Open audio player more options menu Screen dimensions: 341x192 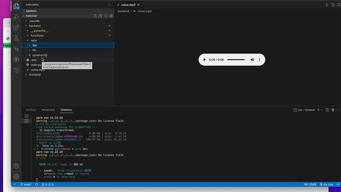259,60
